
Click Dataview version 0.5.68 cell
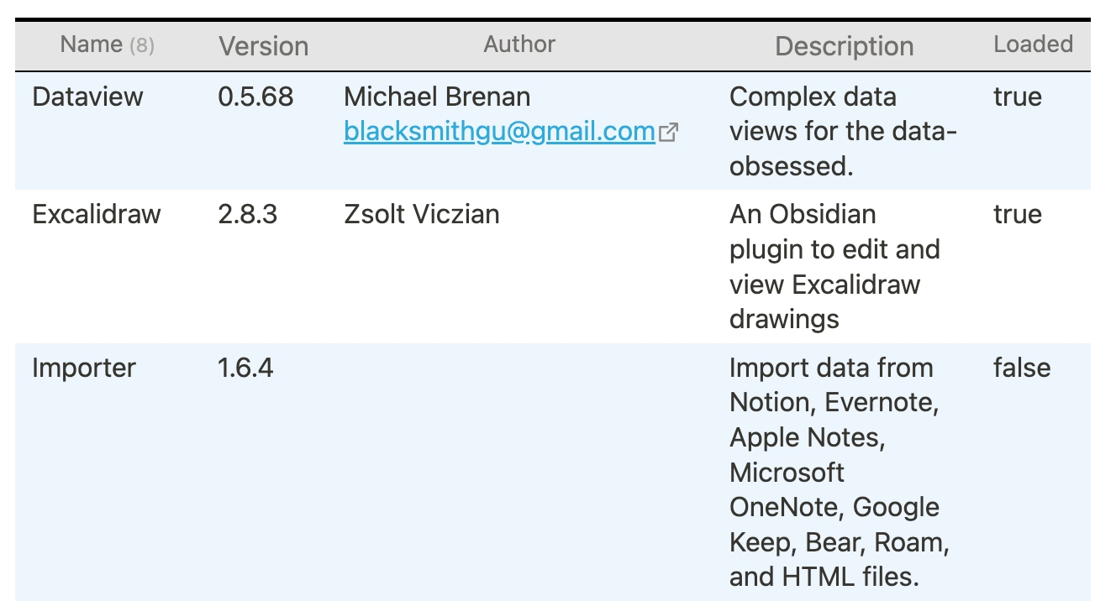click(x=255, y=97)
